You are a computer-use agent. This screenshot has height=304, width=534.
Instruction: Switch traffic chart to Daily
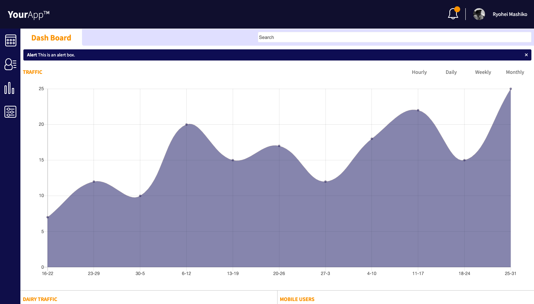(451, 72)
